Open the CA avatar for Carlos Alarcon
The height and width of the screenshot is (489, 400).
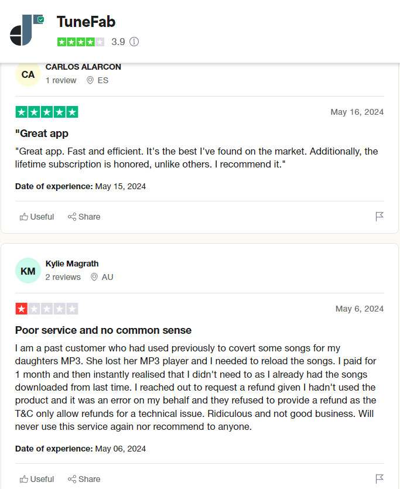tap(28, 74)
